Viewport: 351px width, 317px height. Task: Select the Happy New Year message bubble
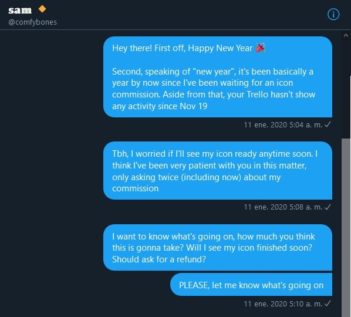[x=218, y=77]
